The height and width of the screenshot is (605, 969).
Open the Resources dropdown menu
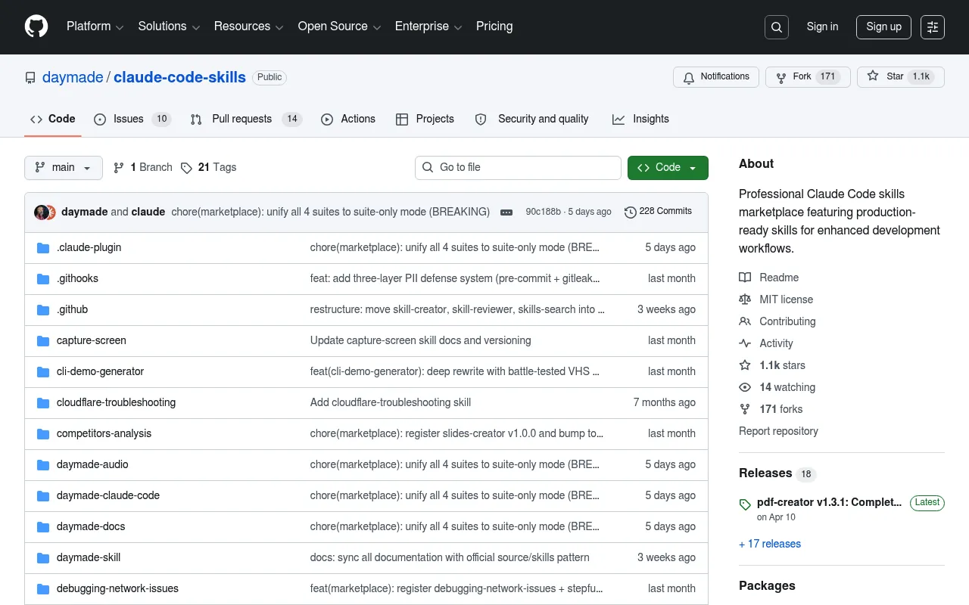[249, 26]
